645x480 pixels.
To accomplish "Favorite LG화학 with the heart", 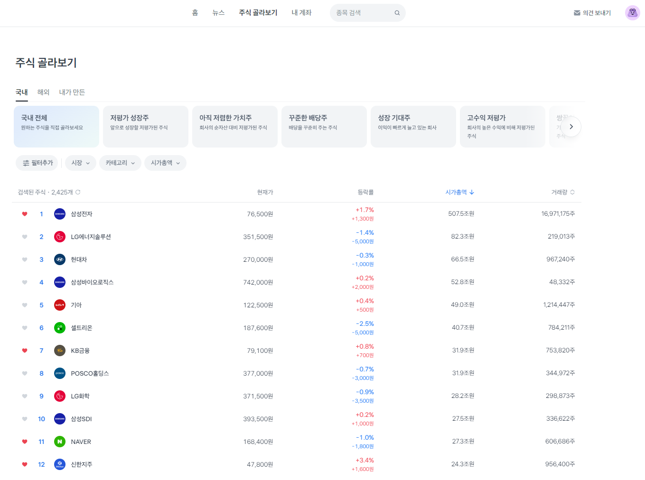I will click(x=25, y=396).
